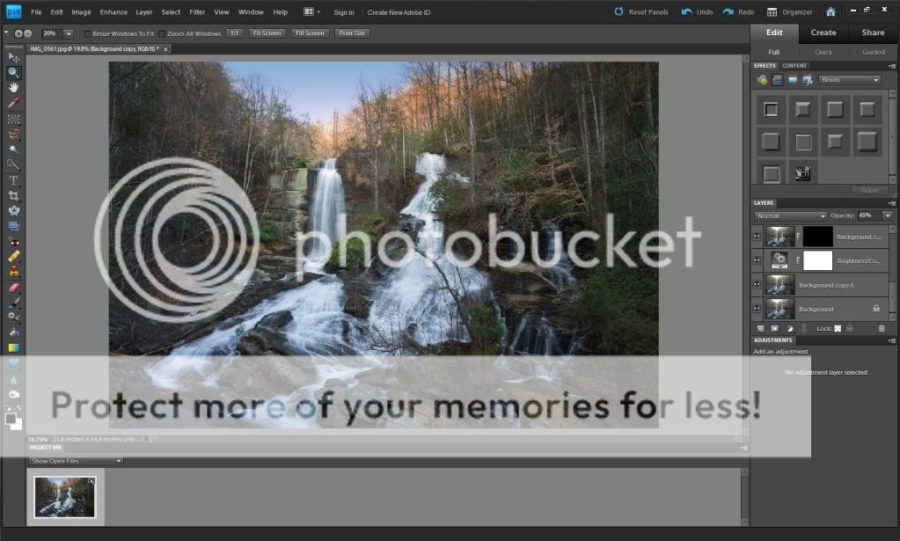
Task: Open the Normal blend mode dropdown
Action: click(x=791, y=216)
